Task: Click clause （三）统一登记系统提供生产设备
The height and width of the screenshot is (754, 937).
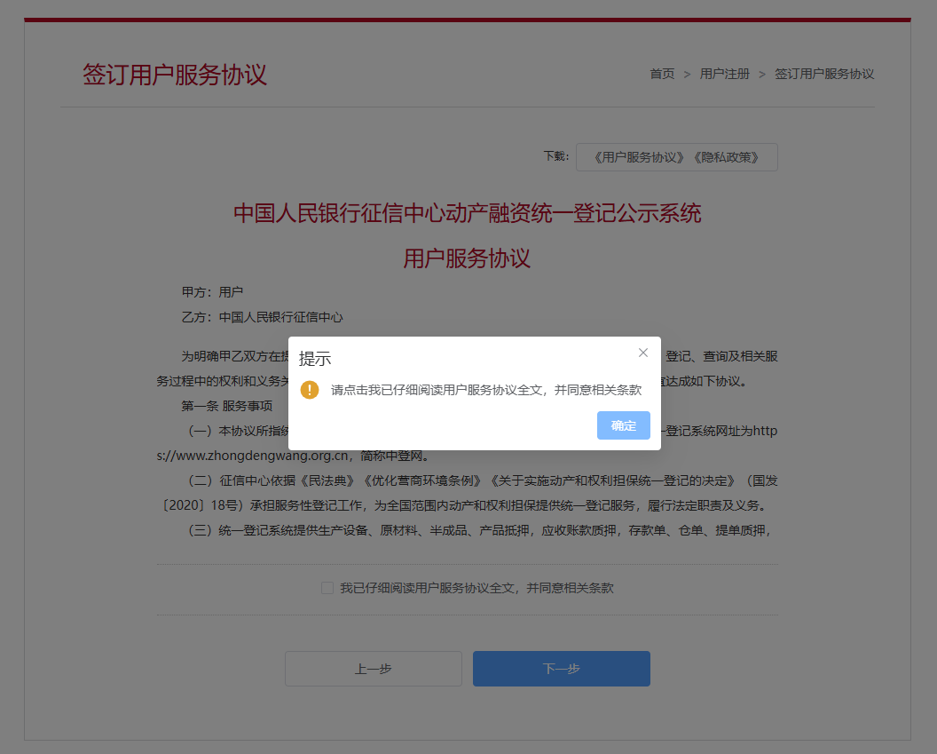Action: pyautogui.click(x=480, y=530)
